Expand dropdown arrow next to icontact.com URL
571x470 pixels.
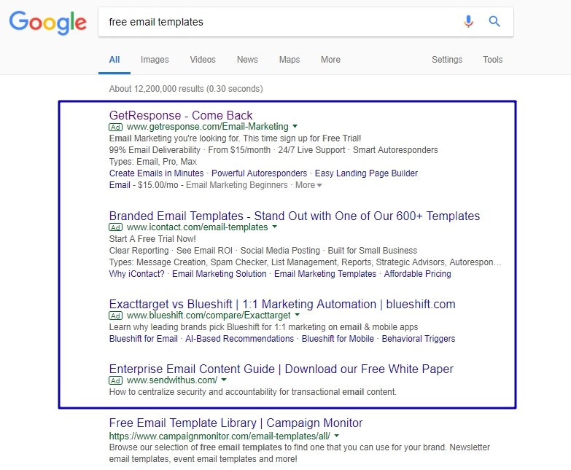tap(274, 228)
